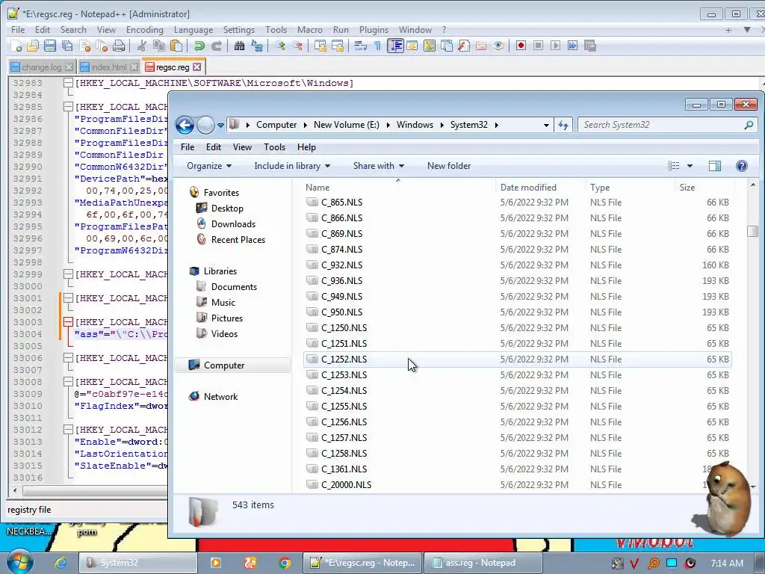Click the New file icon in Notepad++
This screenshot has width=765, height=574.
click(16, 46)
